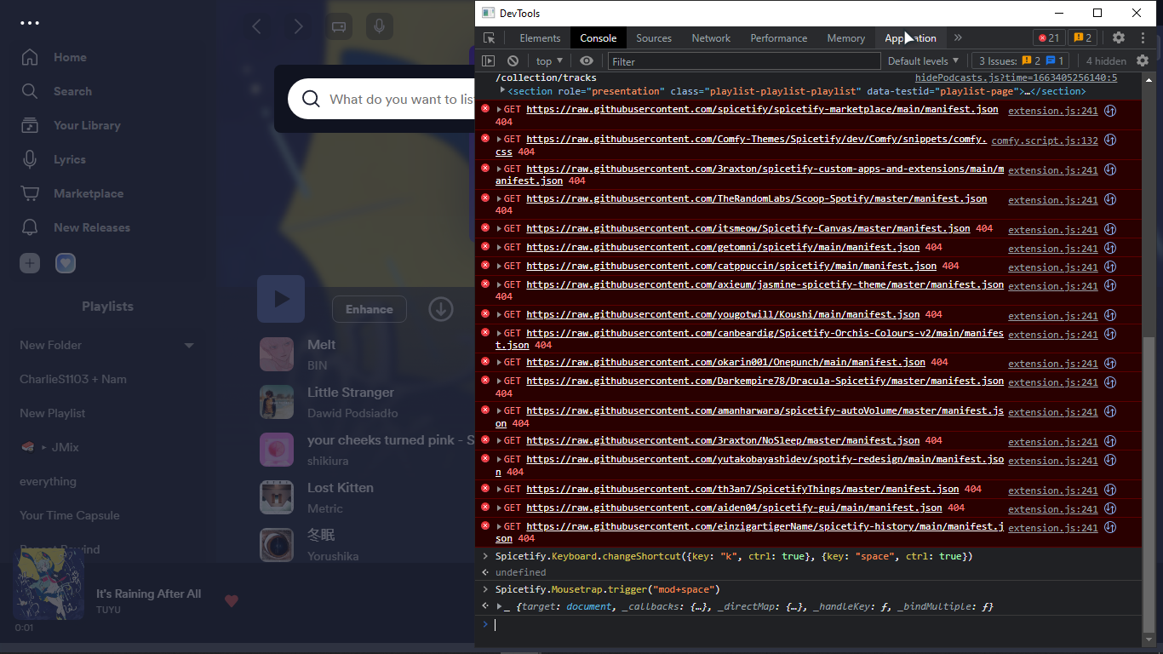The image size is (1163, 654).
Task: Click the 2 warnings counter badge
Action: tap(1083, 37)
